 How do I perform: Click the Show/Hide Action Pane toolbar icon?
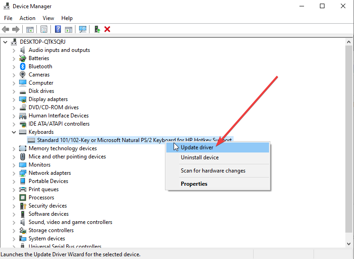pos(69,30)
